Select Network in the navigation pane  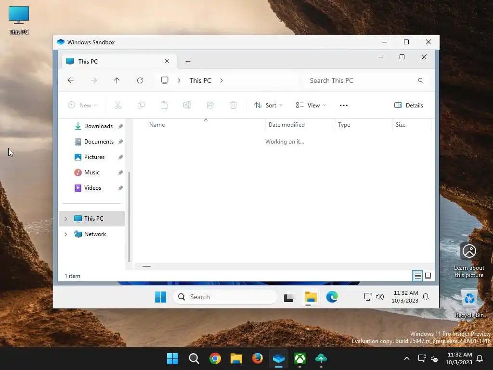click(x=92, y=234)
